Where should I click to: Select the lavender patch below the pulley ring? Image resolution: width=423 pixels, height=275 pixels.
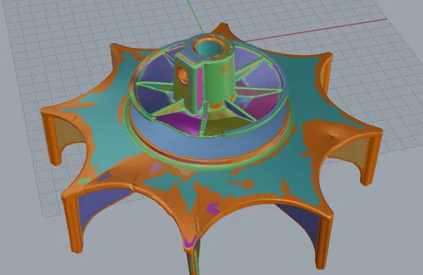pos(155,168)
